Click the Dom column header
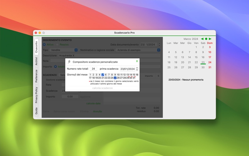 point(210,43)
